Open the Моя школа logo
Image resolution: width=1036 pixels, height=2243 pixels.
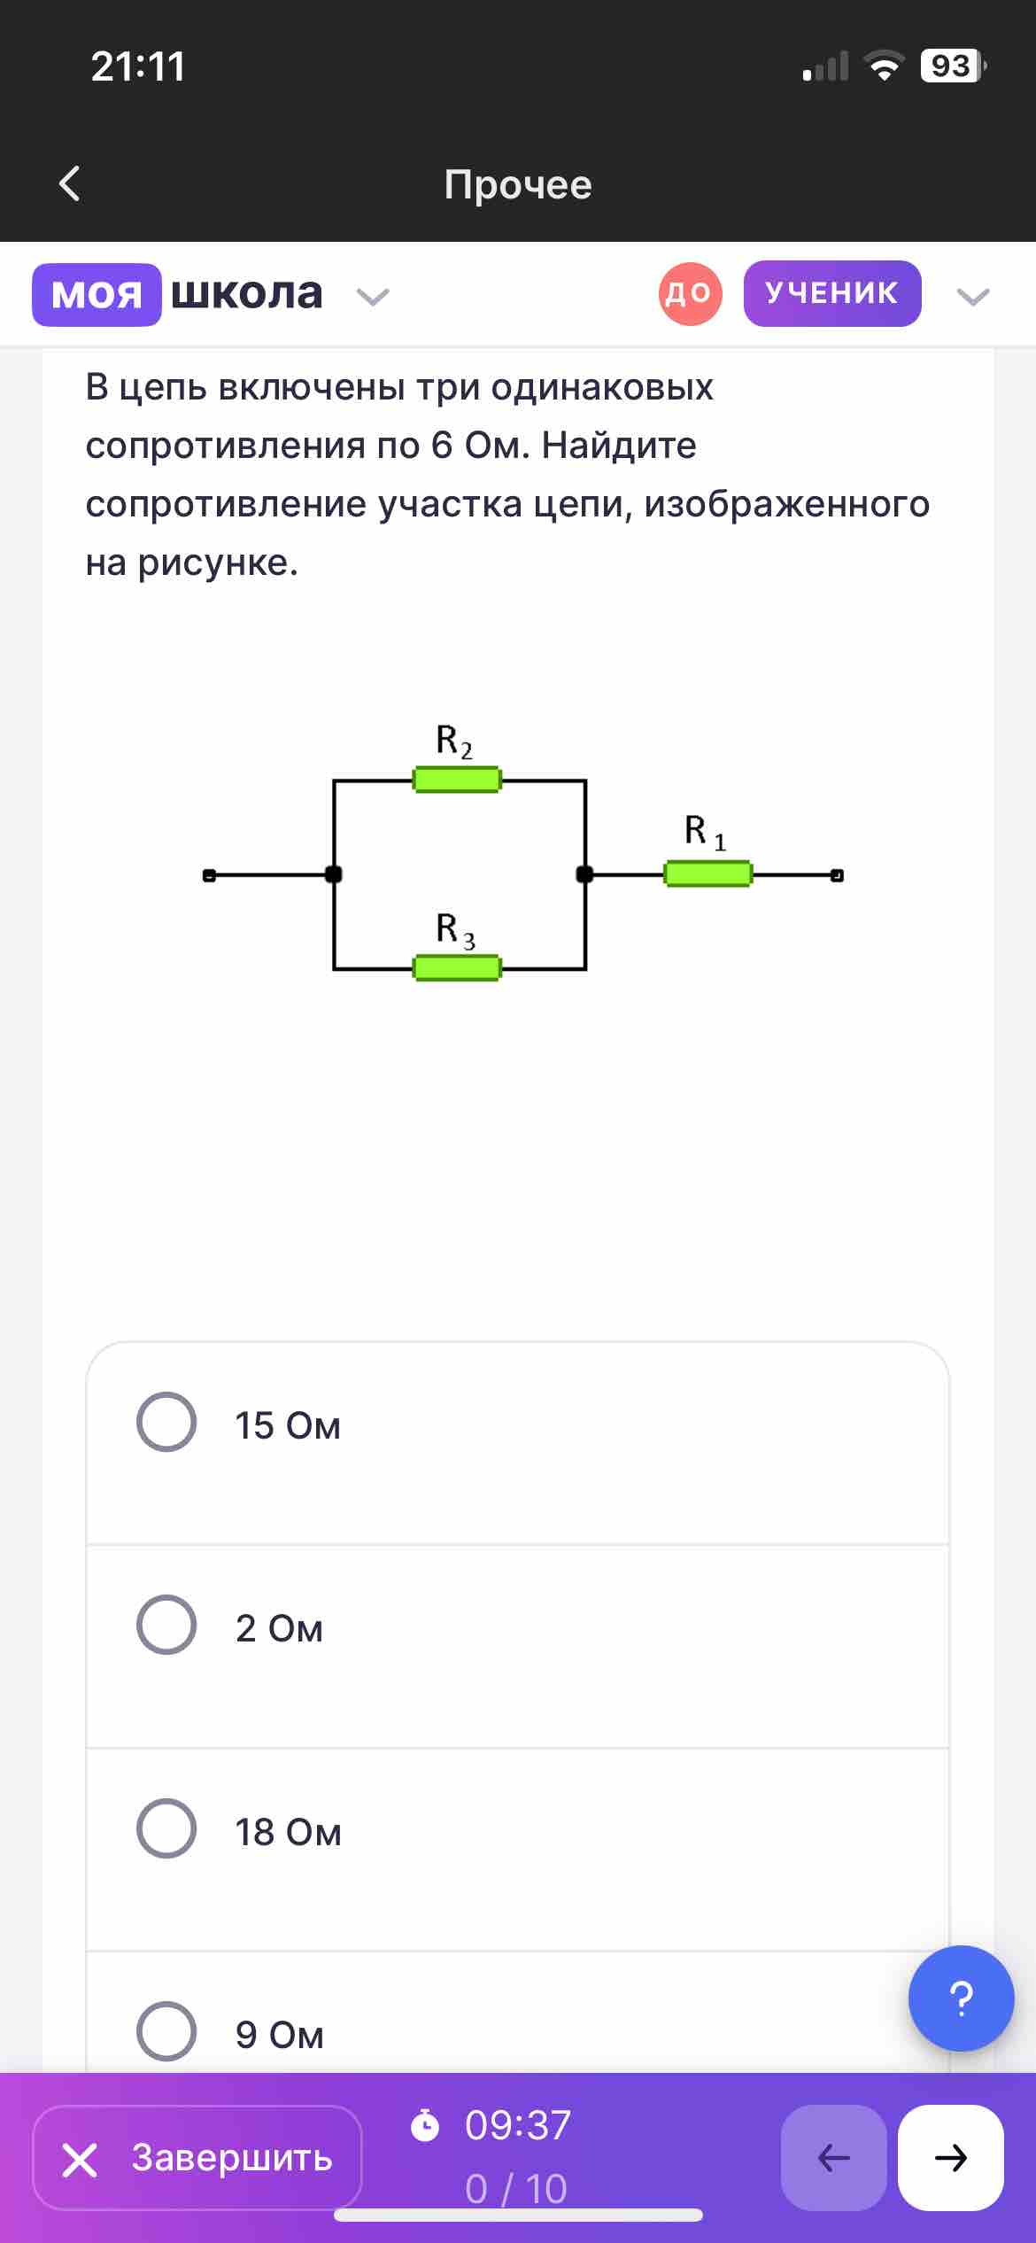pyautogui.click(x=178, y=294)
